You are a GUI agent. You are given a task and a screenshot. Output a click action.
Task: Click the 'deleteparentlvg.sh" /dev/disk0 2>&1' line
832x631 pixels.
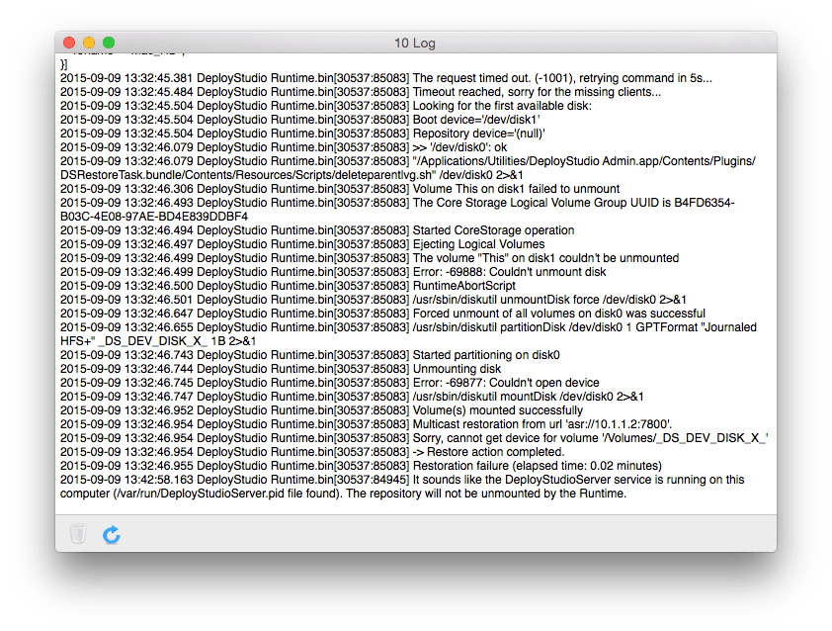tap(291, 175)
